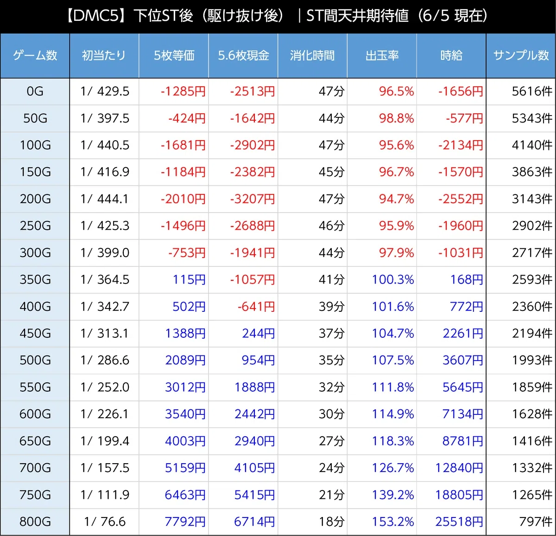
Task: Select the 0G row label
Action: pos(35,91)
